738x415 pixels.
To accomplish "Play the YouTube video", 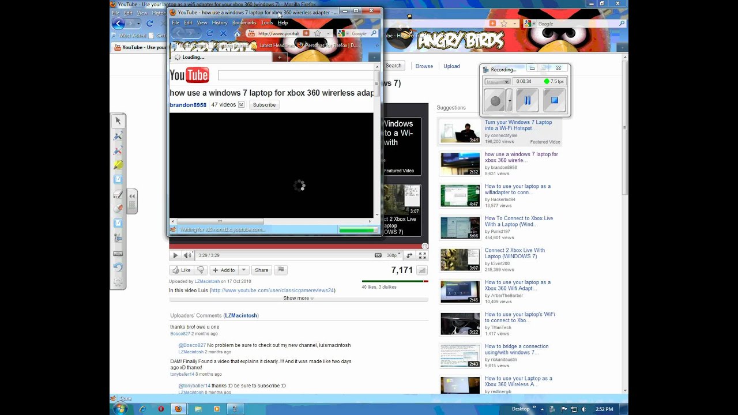I will 175,255.
